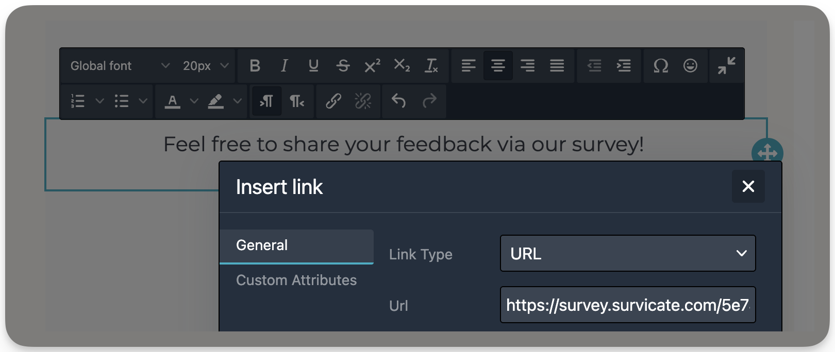Underline the selected text
The image size is (835, 352).
click(313, 66)
